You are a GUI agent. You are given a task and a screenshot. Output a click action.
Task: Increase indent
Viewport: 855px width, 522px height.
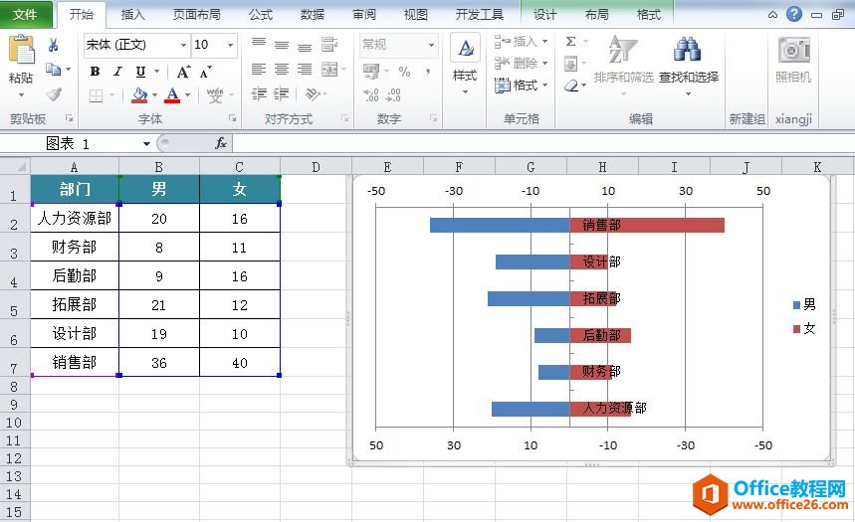[x=282, y=94]
